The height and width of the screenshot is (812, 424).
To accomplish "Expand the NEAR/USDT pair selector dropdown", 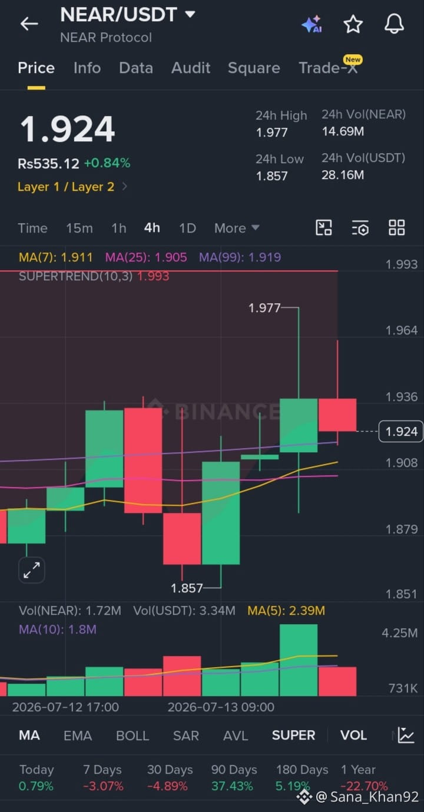I will 190,14.
